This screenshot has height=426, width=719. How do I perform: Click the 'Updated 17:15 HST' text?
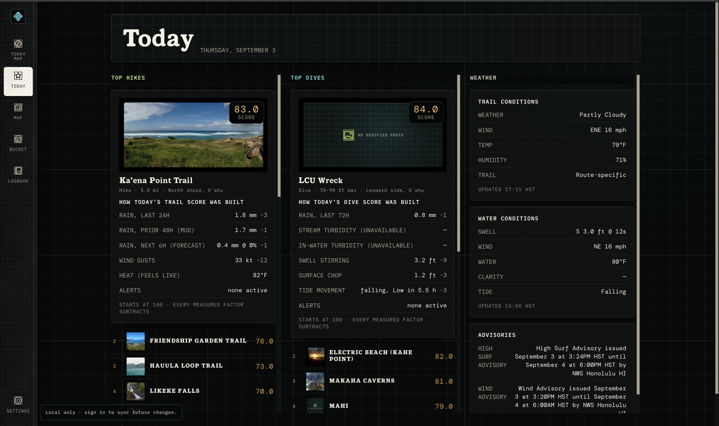[x=506, y=190]
